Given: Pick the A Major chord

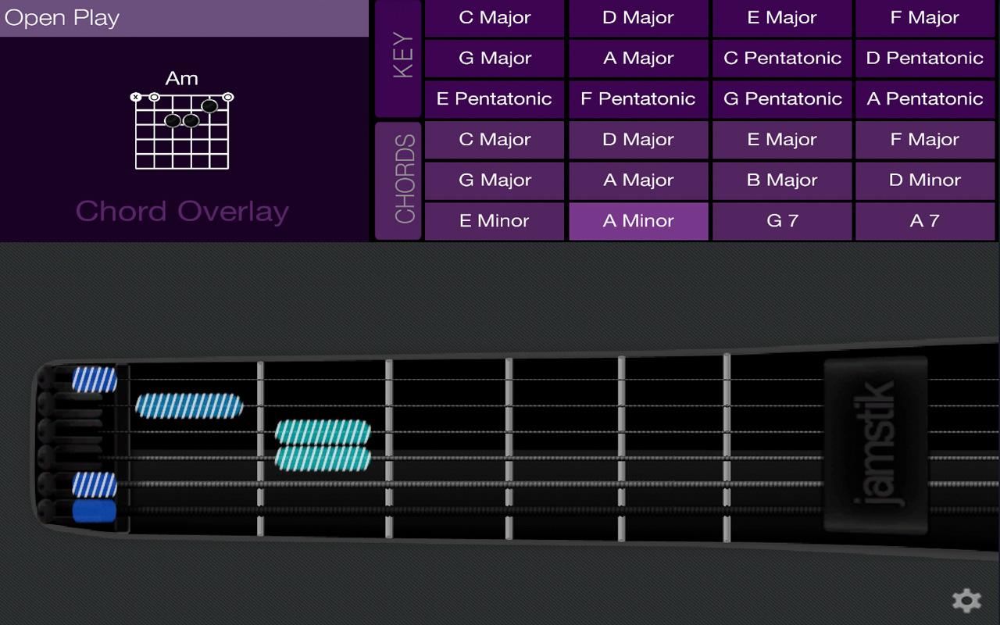Looking at the screenshot, I should pyautogui.click(x=638, y=180).
